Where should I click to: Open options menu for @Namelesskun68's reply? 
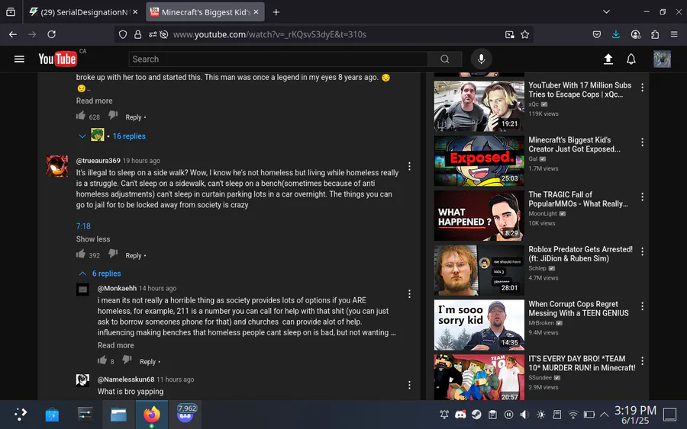click(x=409, y=385)
